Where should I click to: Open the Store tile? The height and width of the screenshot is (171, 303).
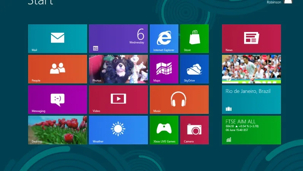(194, 38)
